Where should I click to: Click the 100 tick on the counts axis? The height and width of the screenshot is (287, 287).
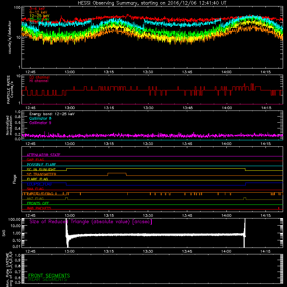tap(17, 8)
